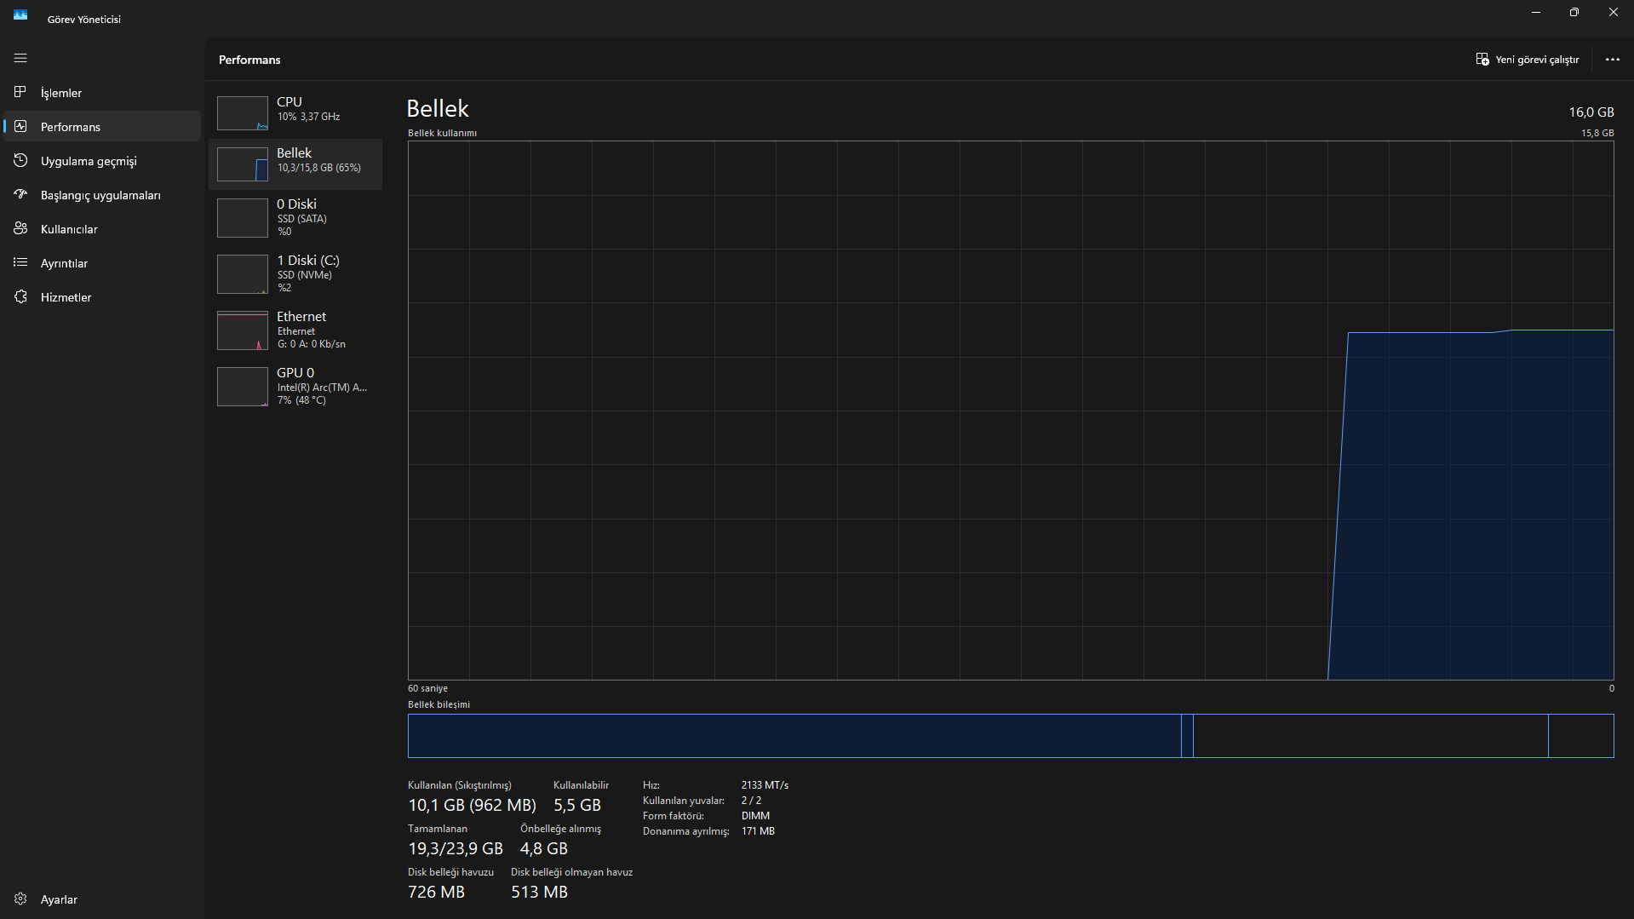This screenshot has width=1634, height=919.
Task: Click the Kullanıcılar users icon
Action: tap(20, 228)
